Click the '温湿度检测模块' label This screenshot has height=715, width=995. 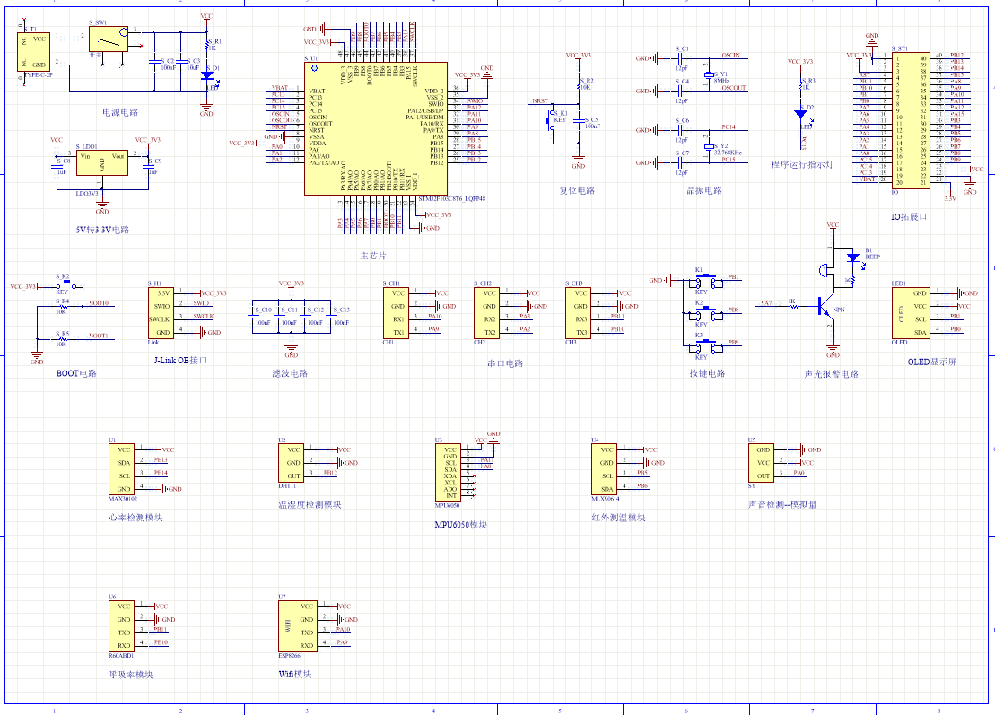[x=310, y=504]
